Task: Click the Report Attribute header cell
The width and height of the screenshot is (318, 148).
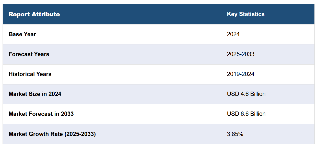Action: [112, 14]
